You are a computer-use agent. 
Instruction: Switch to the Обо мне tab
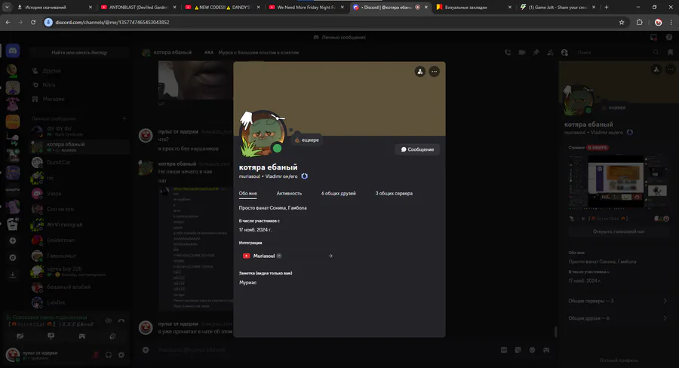[x=247, y=194]
